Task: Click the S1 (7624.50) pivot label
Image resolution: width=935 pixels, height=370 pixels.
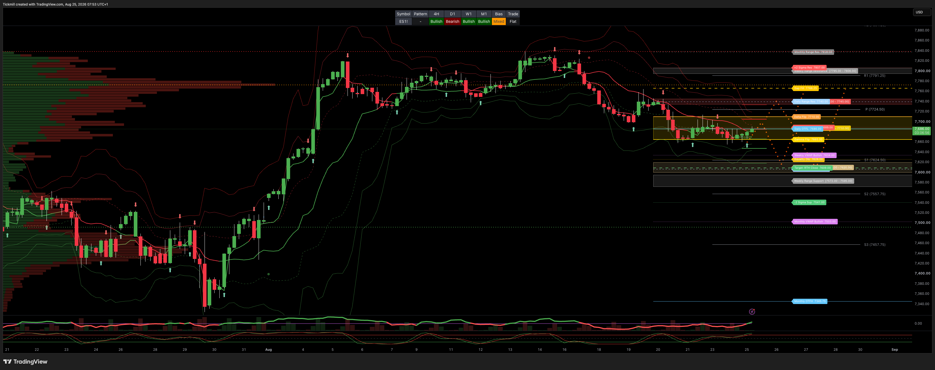Action: click(x=874, y=160)
